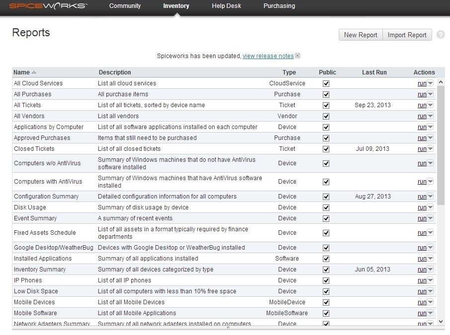Run the All Cloud Services report
This screenshot has width=450, height=335.
423,83
